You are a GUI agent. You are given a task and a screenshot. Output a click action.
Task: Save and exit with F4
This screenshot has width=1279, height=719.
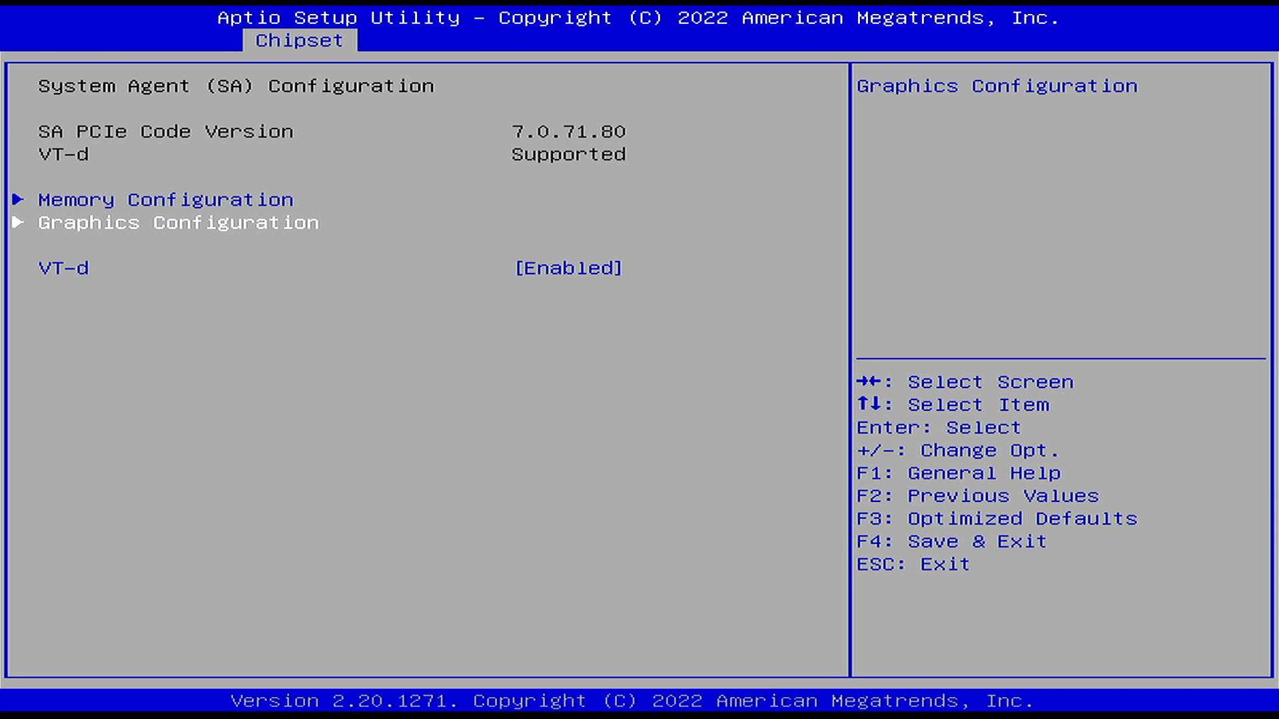(x=951, y=541)
